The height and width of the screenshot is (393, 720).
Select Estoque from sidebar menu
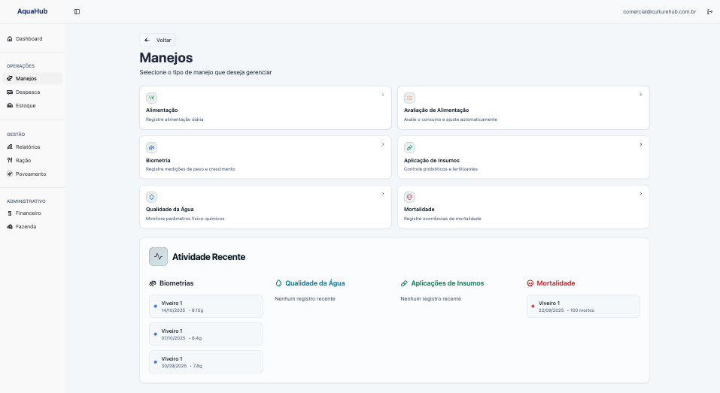(x=26, y=105)
